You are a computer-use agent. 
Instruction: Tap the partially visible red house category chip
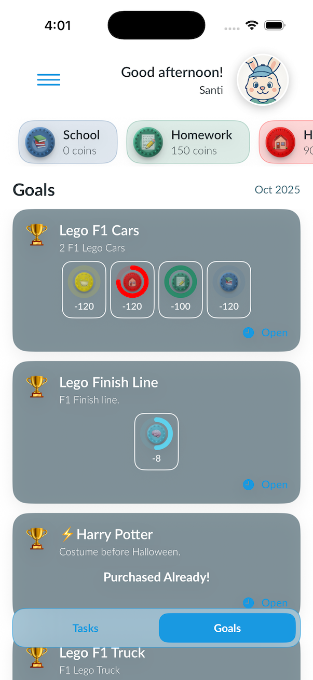[288, 142]
